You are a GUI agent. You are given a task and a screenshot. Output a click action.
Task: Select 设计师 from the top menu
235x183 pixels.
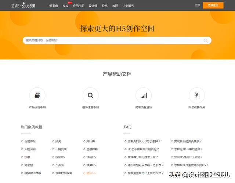pos(93,6)
